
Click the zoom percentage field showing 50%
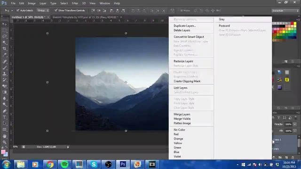coord(16,147)
